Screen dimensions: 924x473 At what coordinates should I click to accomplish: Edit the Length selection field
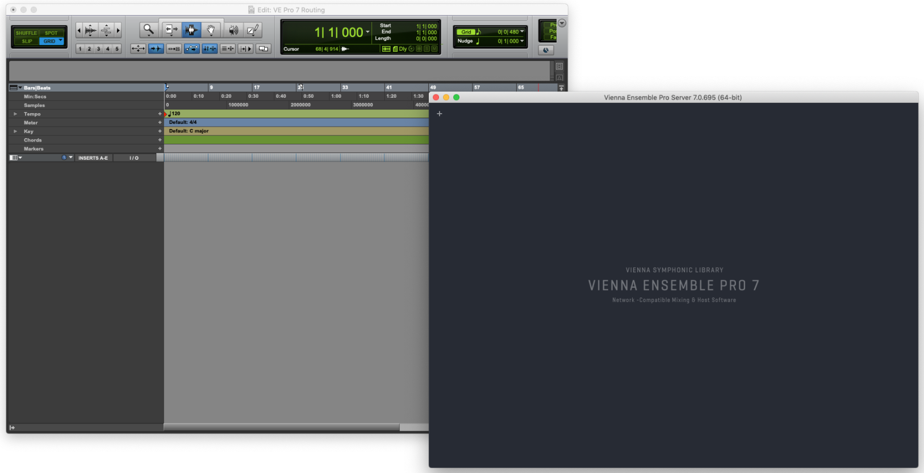click(x=426, y=39)
